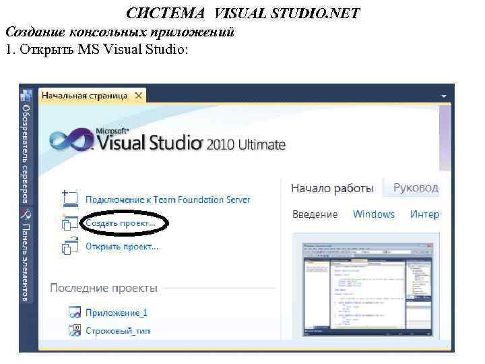Select the Введение section
Viewport: 485px width, 364px height.
pos(315,214)
